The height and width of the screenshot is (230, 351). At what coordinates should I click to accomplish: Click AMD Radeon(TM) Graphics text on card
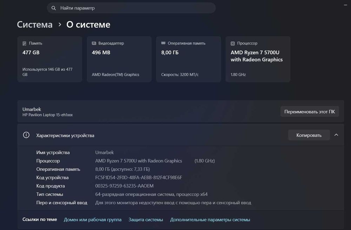tap(115, 75)
